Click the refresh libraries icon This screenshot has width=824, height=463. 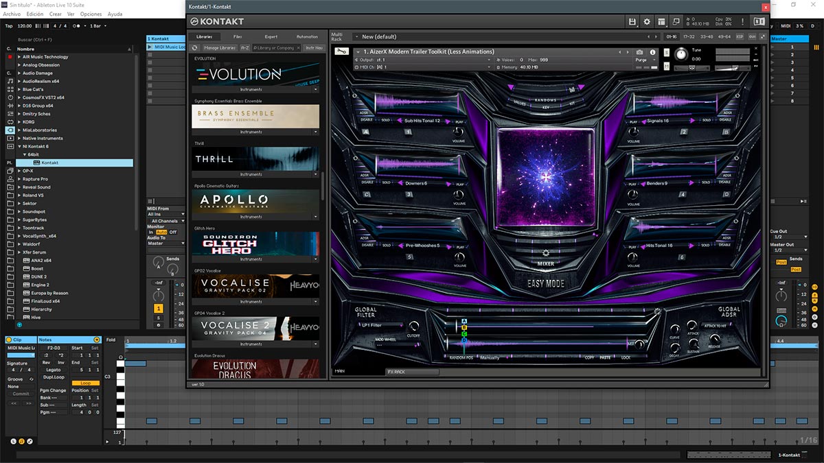tap(194, 48)
